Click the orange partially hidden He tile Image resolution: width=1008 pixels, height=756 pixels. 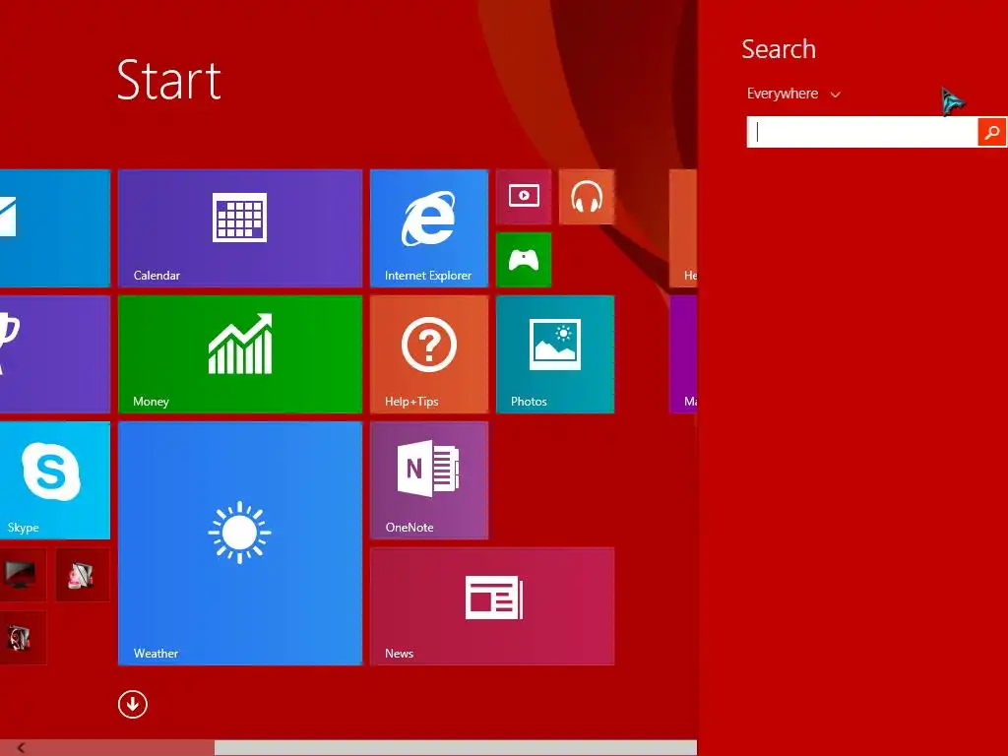683,228
